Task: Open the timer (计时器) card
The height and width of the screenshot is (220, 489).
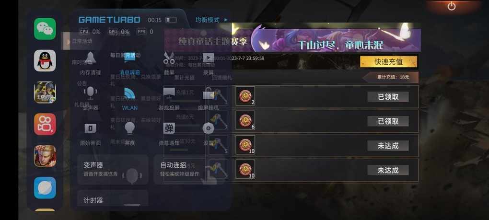Action: [x=113, y=198]
